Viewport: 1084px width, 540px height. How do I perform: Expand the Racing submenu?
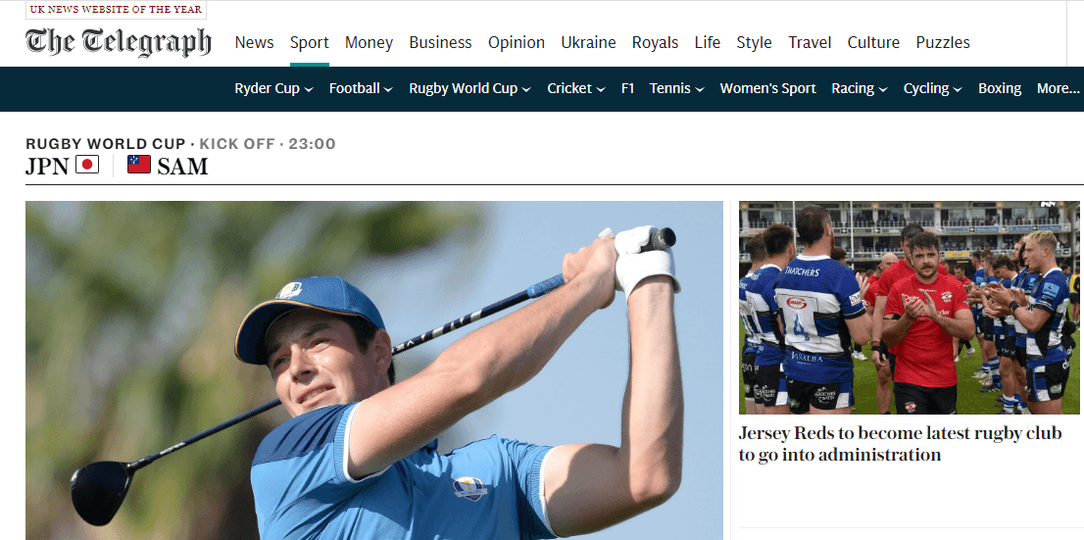(883, 89)
